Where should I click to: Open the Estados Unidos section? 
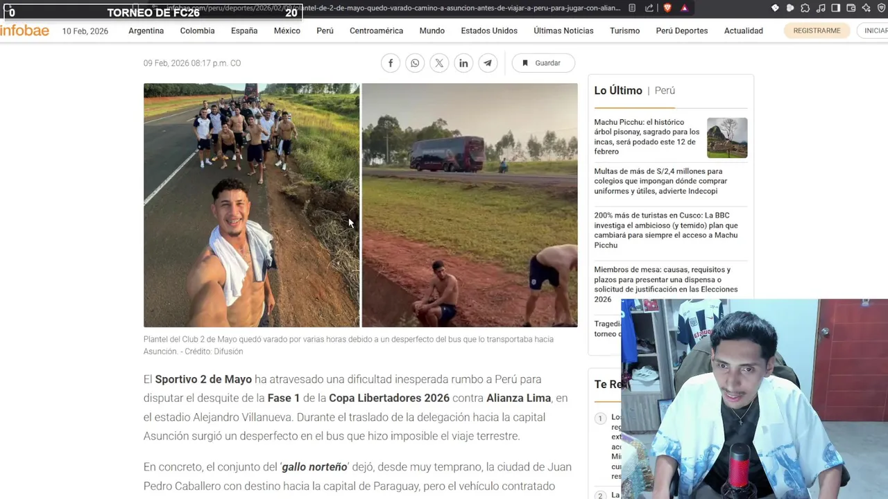(x=489, y=31)
